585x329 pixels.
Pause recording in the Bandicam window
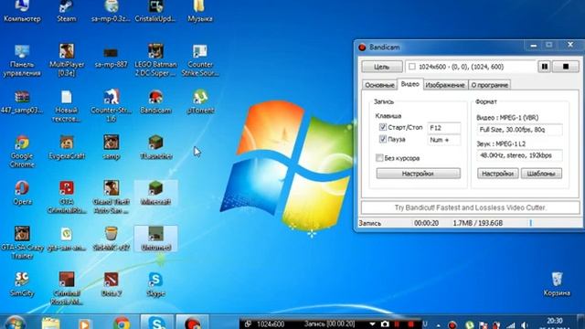(545, 67)
